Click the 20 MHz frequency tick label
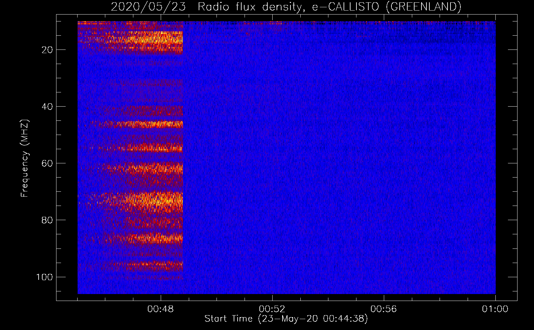Image resolution: width=534 pixels, height=330 pixels. 47,50
